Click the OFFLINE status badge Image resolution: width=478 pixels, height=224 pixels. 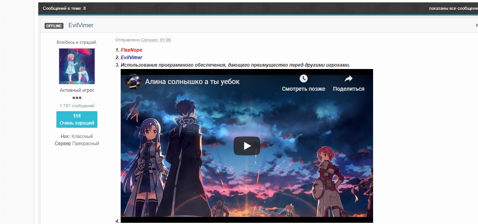(x=54, y=26)
